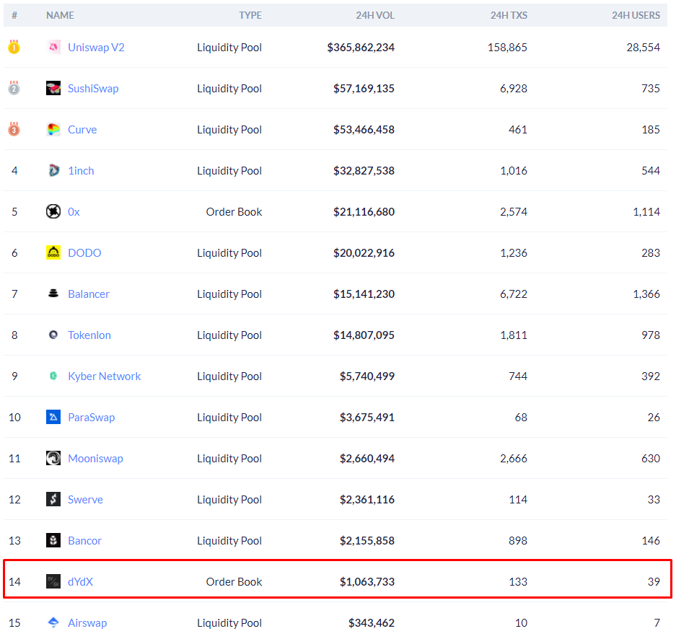Click the Mooniswap logo icon
The image size is (676, 639).
[x=53, y=458]
